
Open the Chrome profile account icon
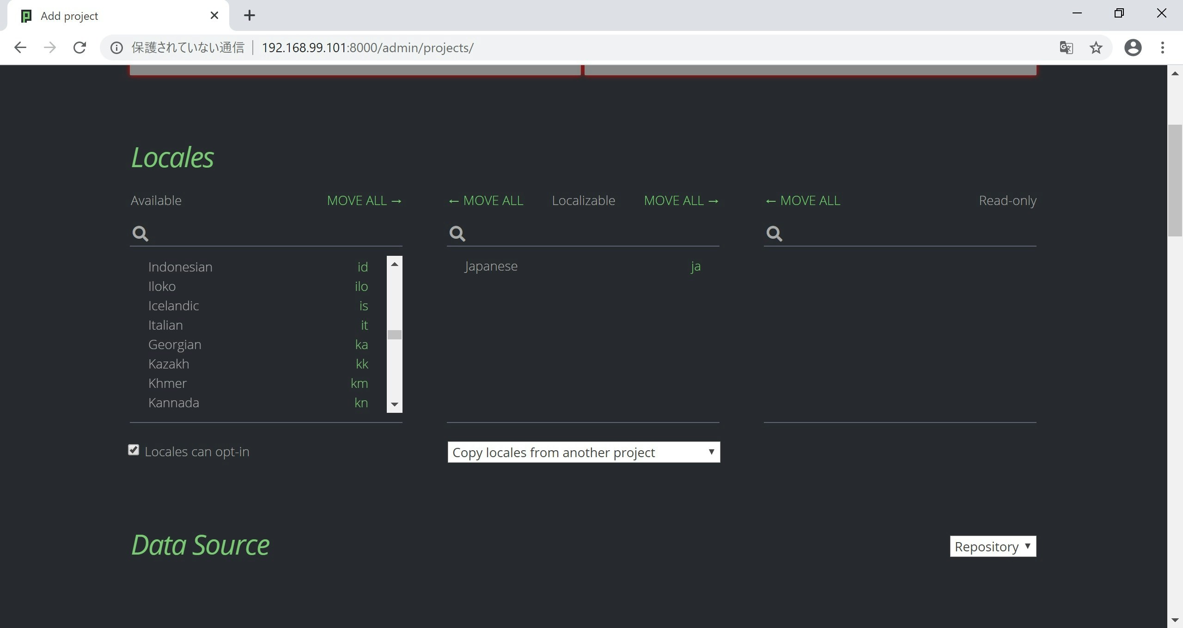pos(1133,48)
